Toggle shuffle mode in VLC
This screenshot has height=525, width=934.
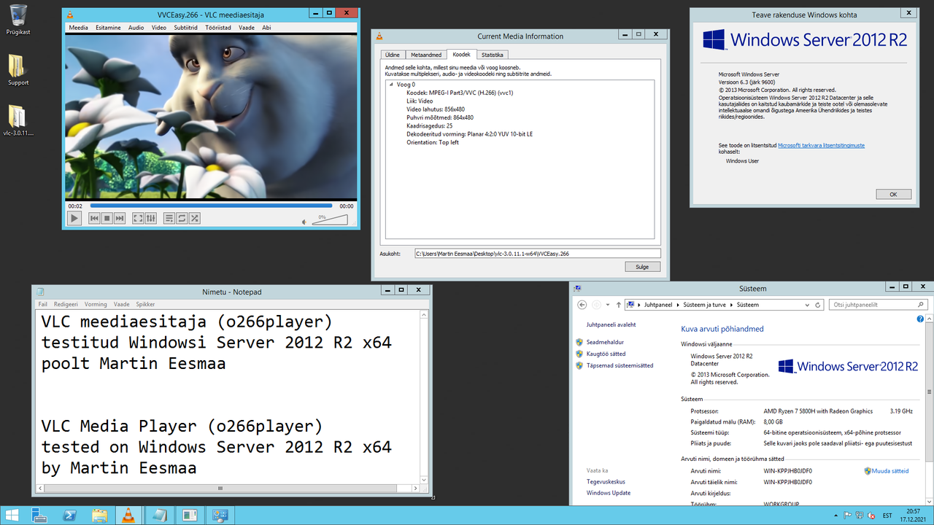pos(194,218)
